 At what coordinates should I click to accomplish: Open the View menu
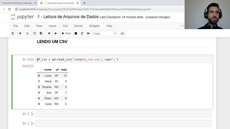click(x=39, y=26)
